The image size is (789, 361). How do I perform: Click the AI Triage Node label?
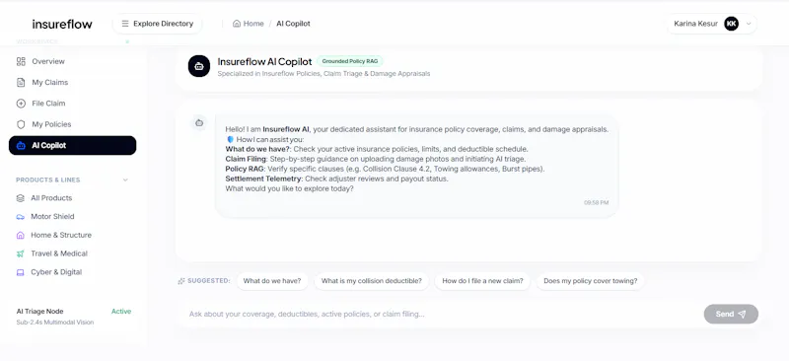tap(39, 312)
